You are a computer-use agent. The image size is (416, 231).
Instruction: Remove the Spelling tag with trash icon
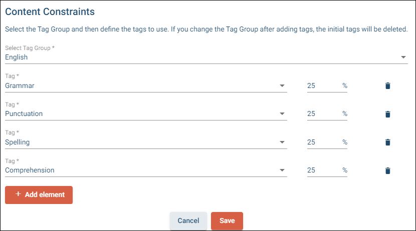coord(387,142)
